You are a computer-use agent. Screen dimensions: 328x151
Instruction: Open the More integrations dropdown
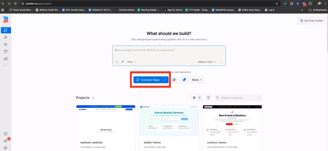(x=197, y=80)
